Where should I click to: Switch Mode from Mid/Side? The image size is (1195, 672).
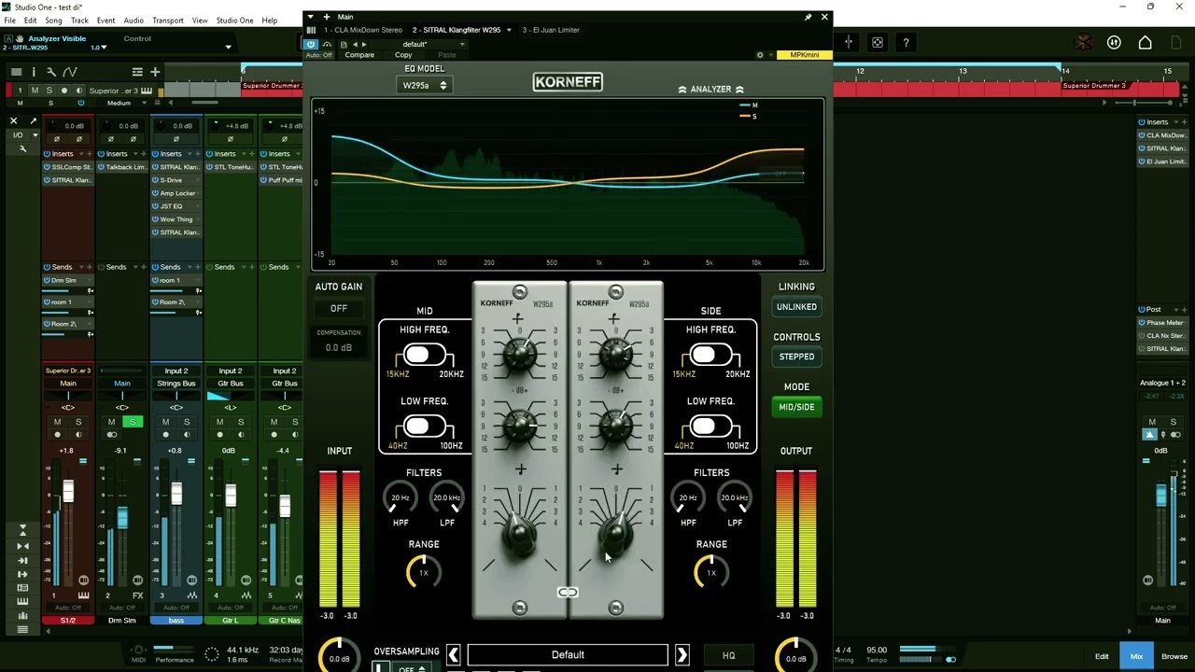click(796, 407)
